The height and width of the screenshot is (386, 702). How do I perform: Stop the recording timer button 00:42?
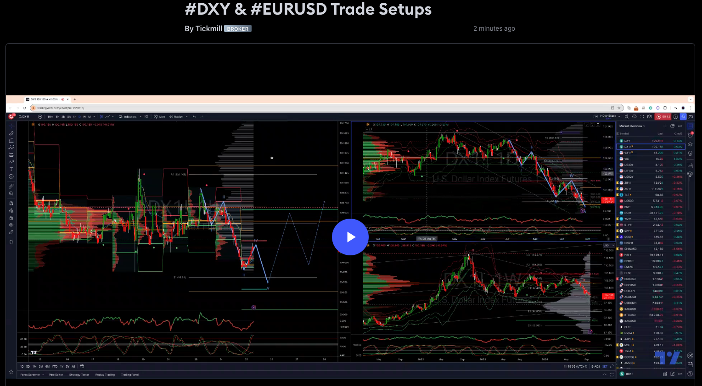(663, 116)
